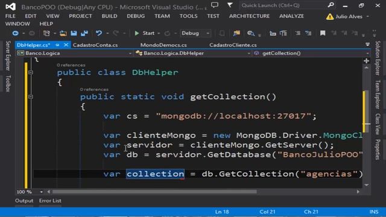Switch to the MondoDemocs.cs tab

click(x=163, y=45)
